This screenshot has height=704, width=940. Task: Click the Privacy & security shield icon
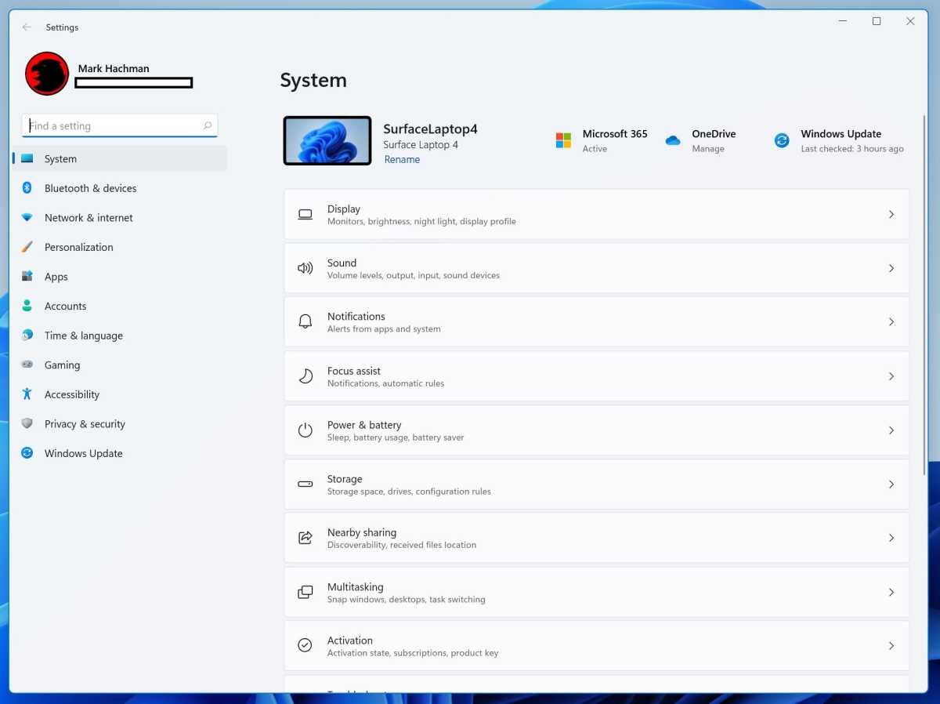(x=27, y=423)
